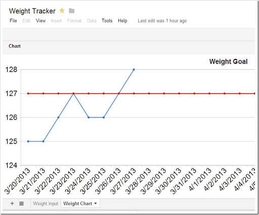Open the Data menu
This screenshot has width=259, height=215.
tap(92, 21)
